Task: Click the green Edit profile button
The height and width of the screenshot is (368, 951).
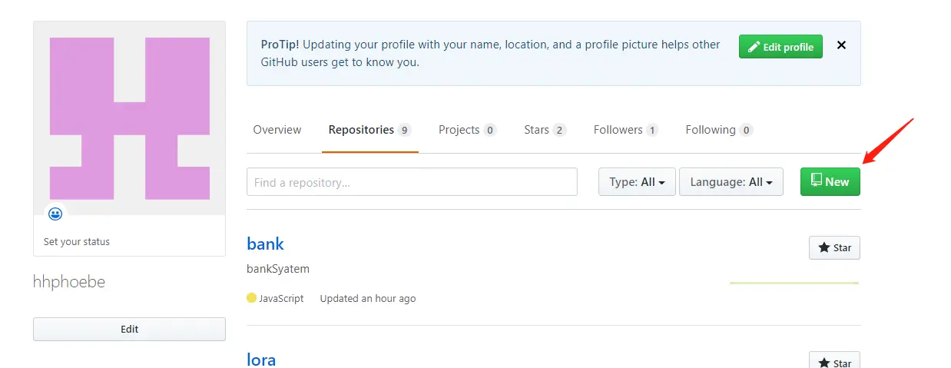Action: coord(780,47)
